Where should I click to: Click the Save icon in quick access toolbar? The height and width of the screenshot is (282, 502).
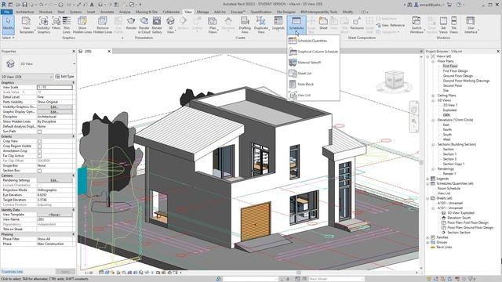coord(24,5)
